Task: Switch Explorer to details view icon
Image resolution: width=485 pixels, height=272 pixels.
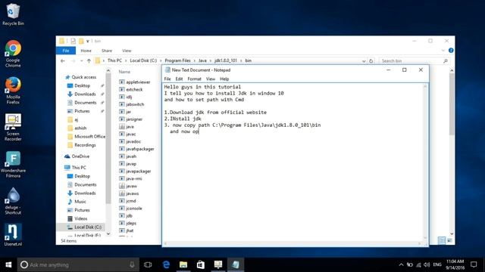Action: (x=442, y=240)
